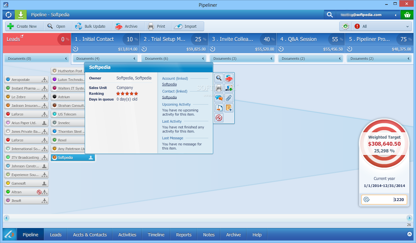Expand Documents (3) panel
This screenshot has width=416, height=243.
[x=242, y=59]
